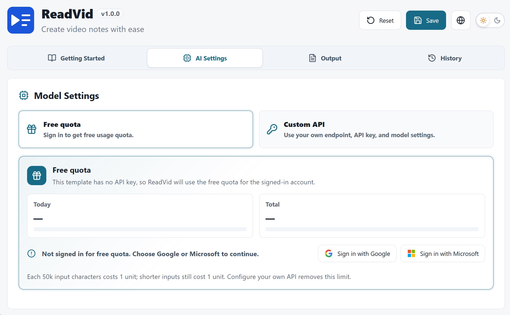The width and height of the screenshot is (510, 315).
Task: Click the 'Today' label
Action: pyautogui.click(x=42, y=204)
